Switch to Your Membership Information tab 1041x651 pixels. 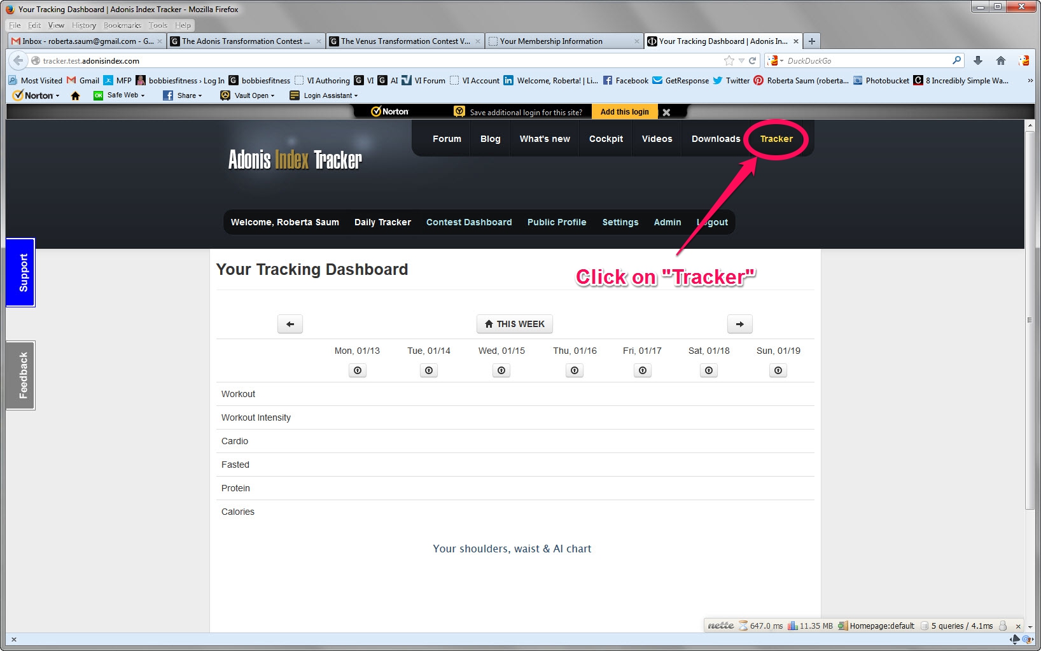[x=564, y=41]
